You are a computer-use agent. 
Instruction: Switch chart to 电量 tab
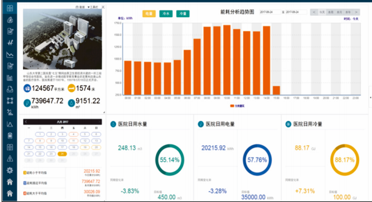click(149, 14)
